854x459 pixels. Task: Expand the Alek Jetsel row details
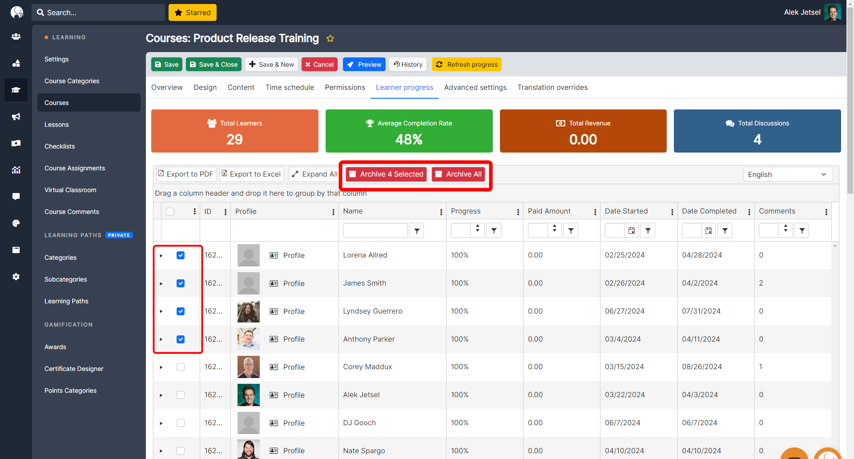pos(161,395)
